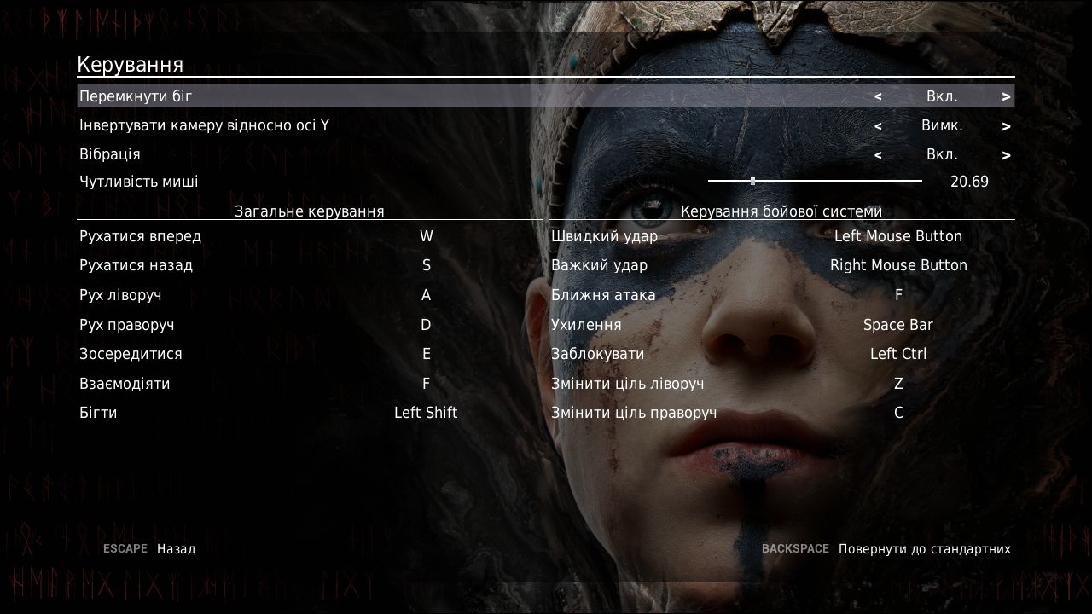Select the Важкий удар action label
This screenshot has width=1092, height=614.
599,265
